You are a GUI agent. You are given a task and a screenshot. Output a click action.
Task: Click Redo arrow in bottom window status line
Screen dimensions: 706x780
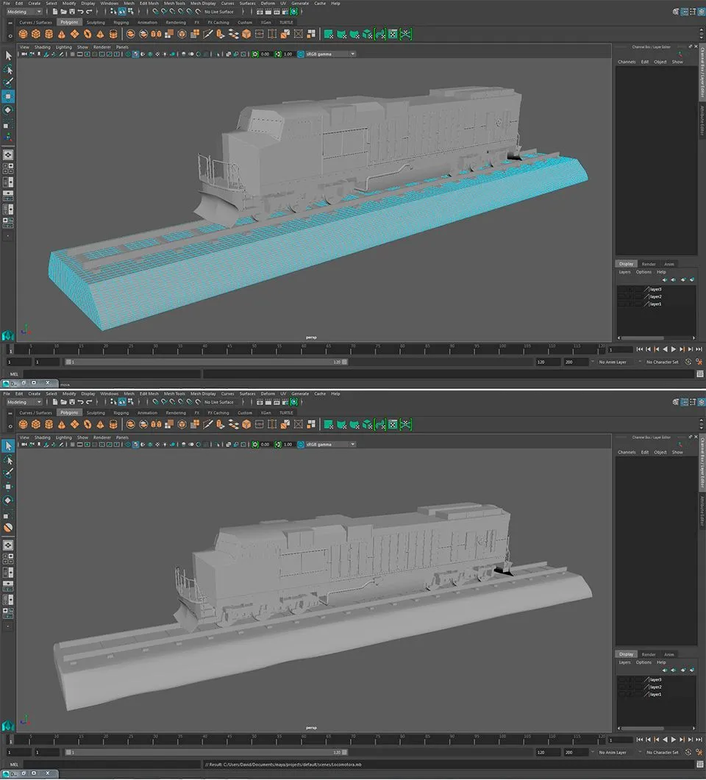(x=89, y=402)
